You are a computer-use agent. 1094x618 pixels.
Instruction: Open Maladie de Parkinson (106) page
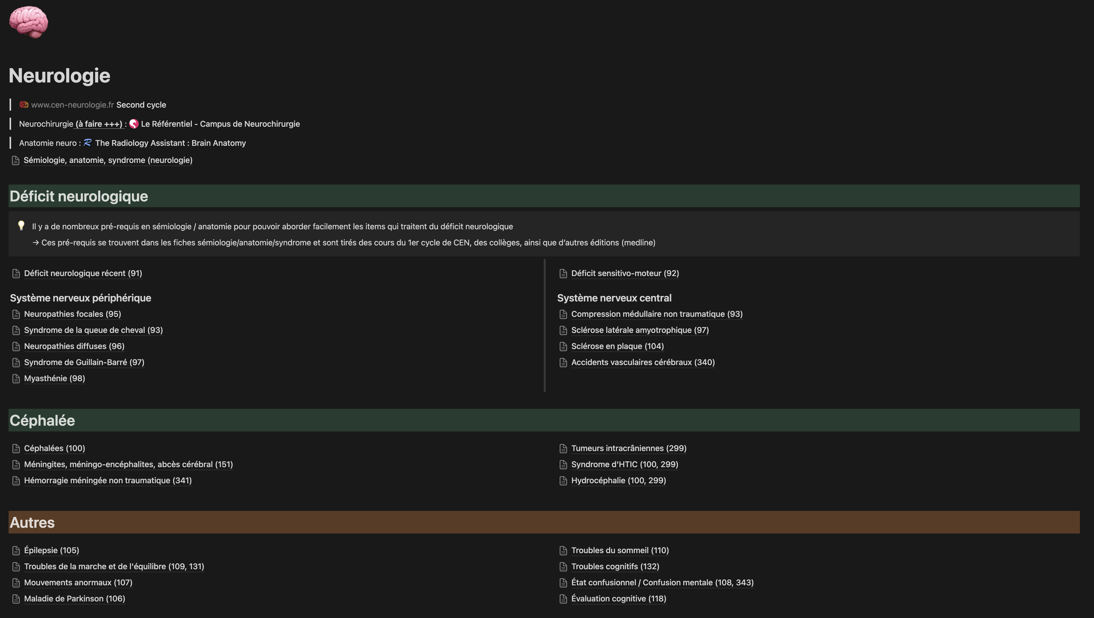(x=74, y=598)
